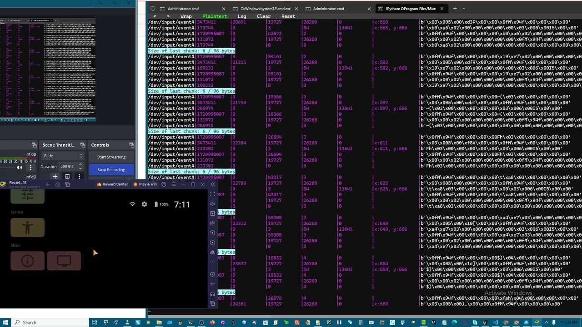Screen dimensions: 582x327
Task: Click BlueStacks side toolbar recent apps icon
Action: [x=212, y=303]
